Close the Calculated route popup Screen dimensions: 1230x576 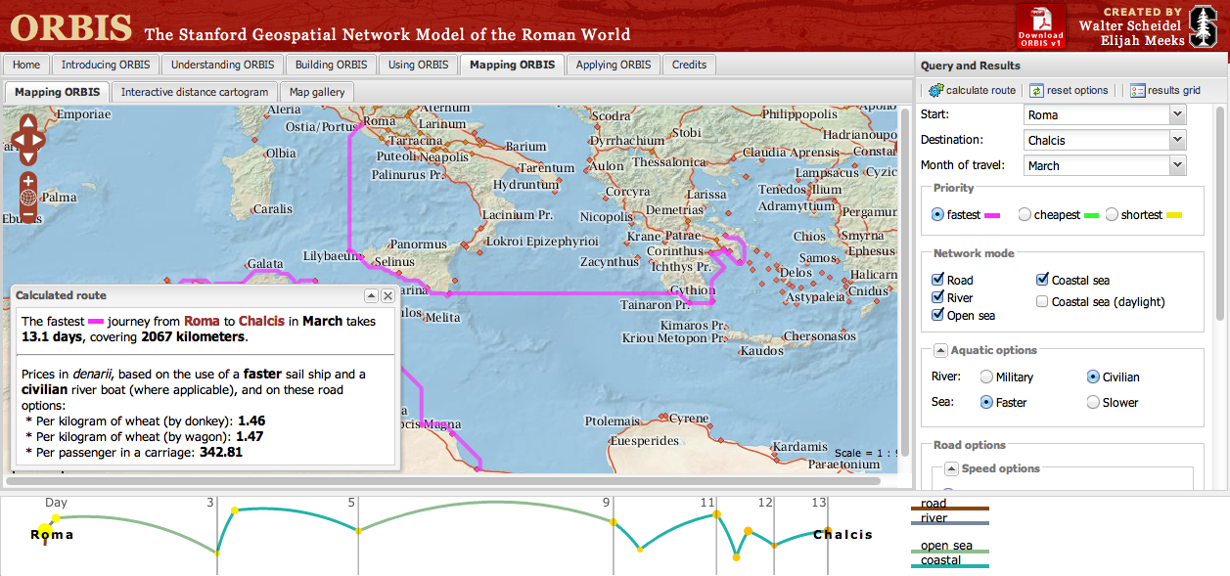pos(387,295)
